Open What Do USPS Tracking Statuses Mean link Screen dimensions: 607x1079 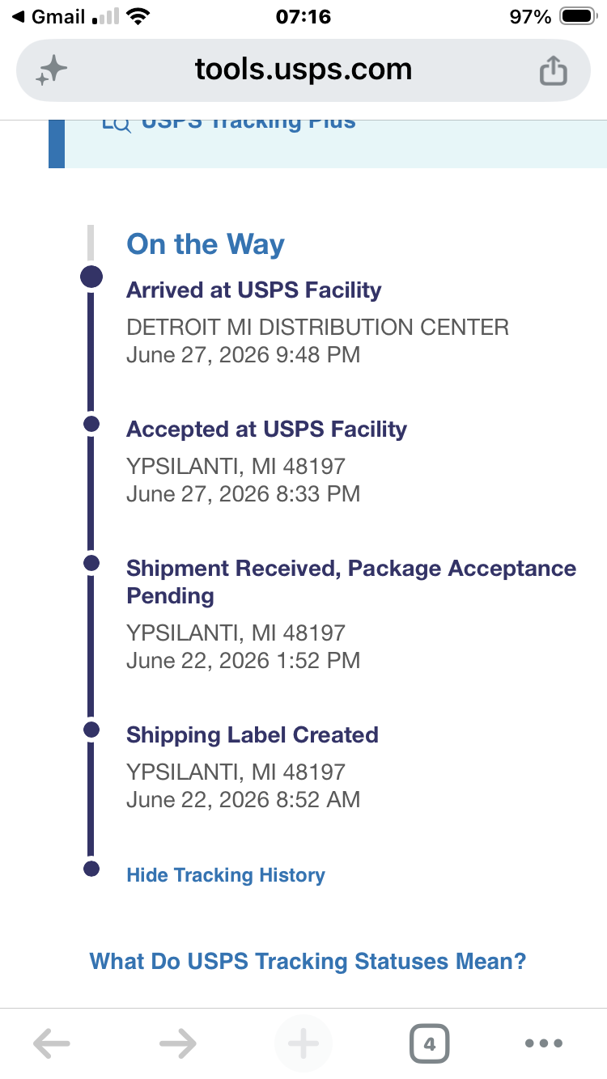pos(308,962)
